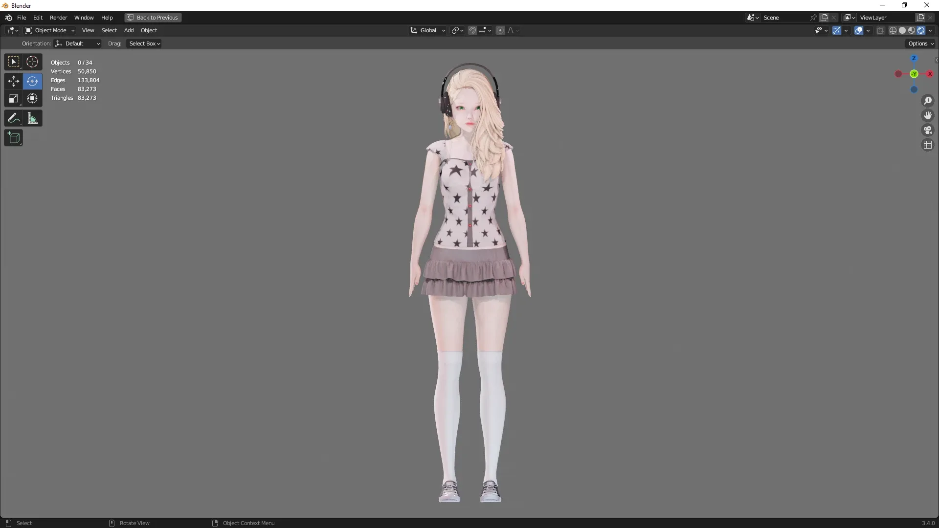Screen dimensions: 939x528
Task: Enable Material Preview shading mode
Action: click(912, 30)
